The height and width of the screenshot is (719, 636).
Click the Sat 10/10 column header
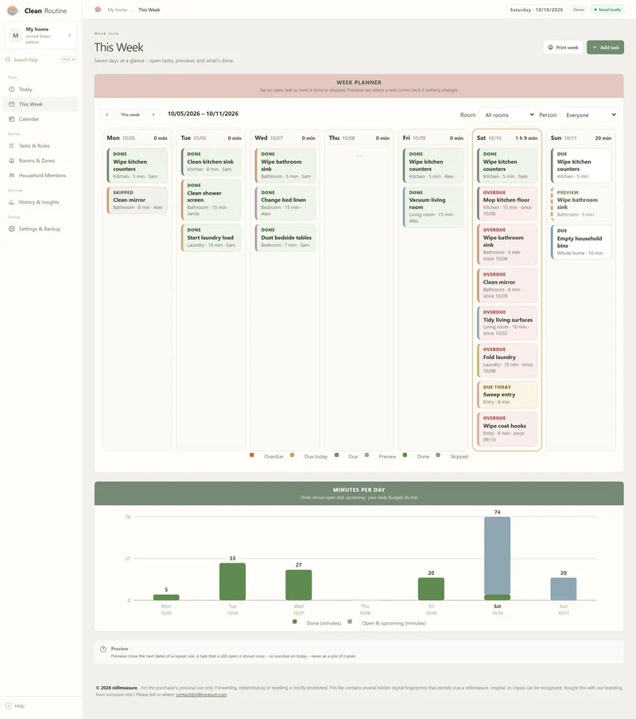click(507, 137)
